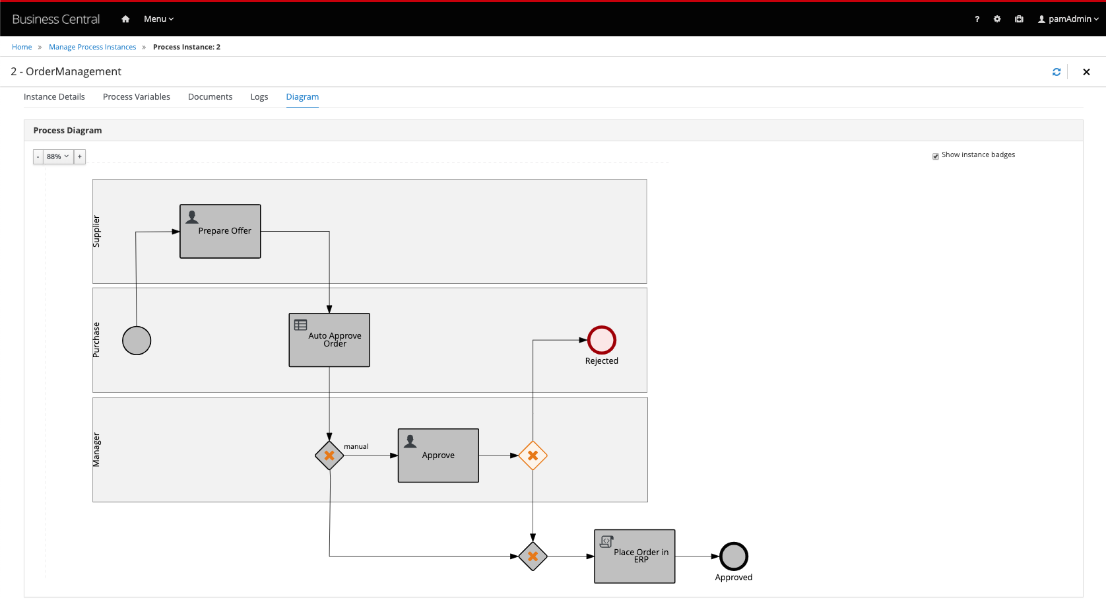Select the Rejected end event
Viewport: 1106px width, 604px height.
602,340
